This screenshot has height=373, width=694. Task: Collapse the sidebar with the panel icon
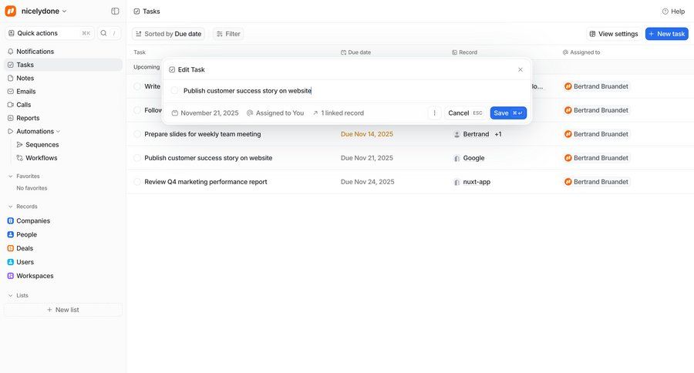pyautogui.click(x=115, y=11)
